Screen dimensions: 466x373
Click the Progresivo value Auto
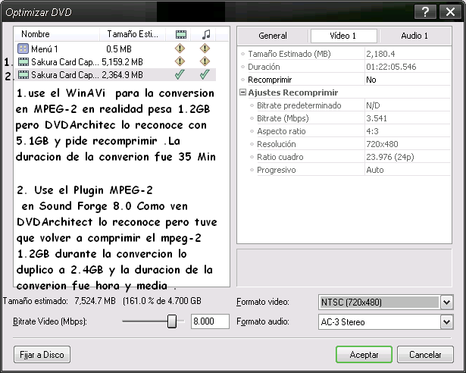[x=375, y=170]
